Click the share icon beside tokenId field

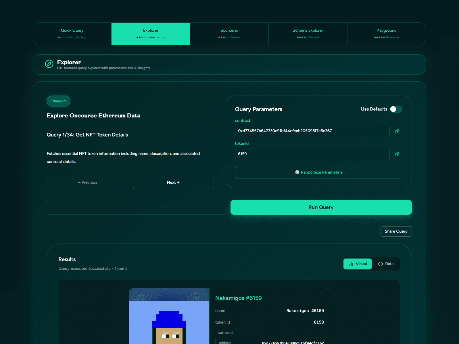pyautogui.click(x=397, y=154)
